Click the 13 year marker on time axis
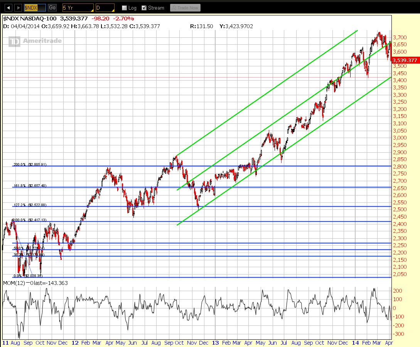The image size is (420, 347). (x=215, y=343)
